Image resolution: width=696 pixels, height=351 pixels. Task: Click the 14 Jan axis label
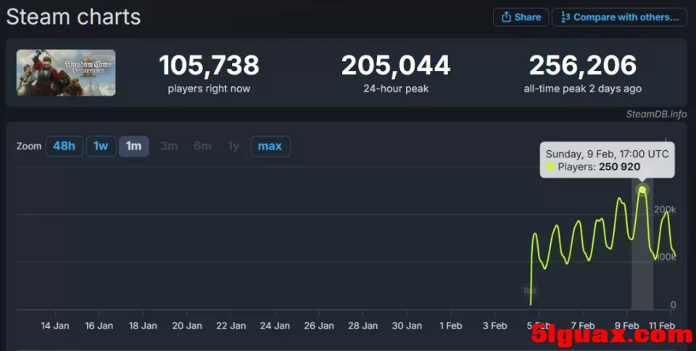pyautogui.click(x=55, y=326)
